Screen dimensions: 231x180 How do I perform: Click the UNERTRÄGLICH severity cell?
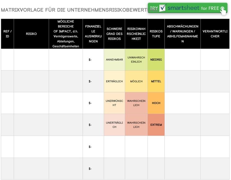[x=114, y=125]
